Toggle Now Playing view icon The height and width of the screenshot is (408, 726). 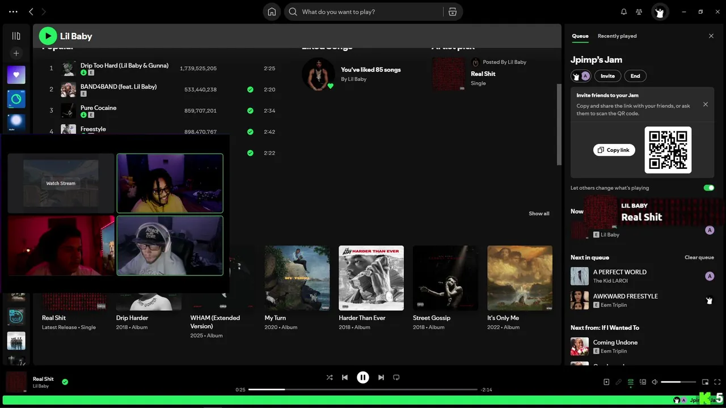pos(606,382)
